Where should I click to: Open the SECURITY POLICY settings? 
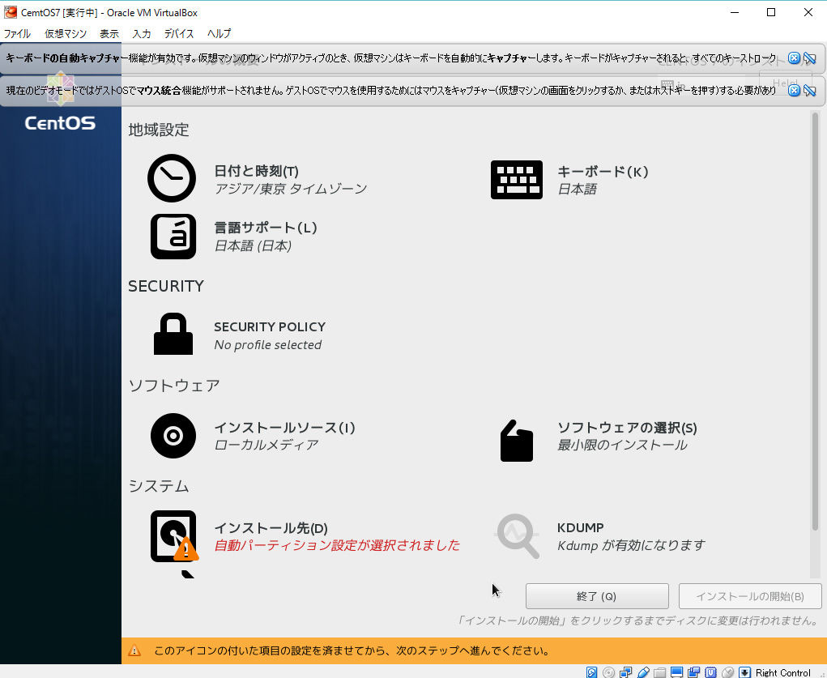tap(270, 326)
